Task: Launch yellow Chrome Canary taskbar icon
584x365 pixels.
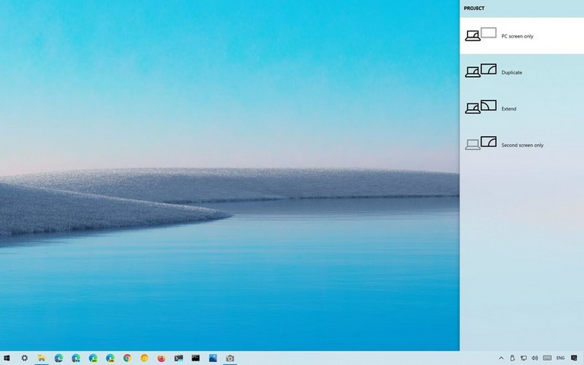Action: (x=144, y=358)
